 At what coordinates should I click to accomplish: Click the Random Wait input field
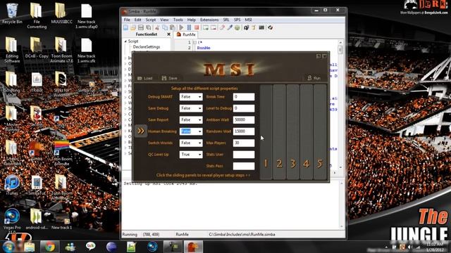click(x=244, y=131)
